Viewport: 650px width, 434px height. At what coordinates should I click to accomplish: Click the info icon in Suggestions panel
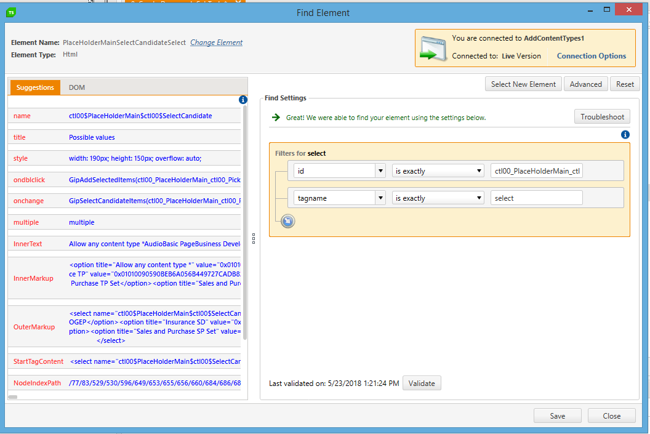pos(243,100)
